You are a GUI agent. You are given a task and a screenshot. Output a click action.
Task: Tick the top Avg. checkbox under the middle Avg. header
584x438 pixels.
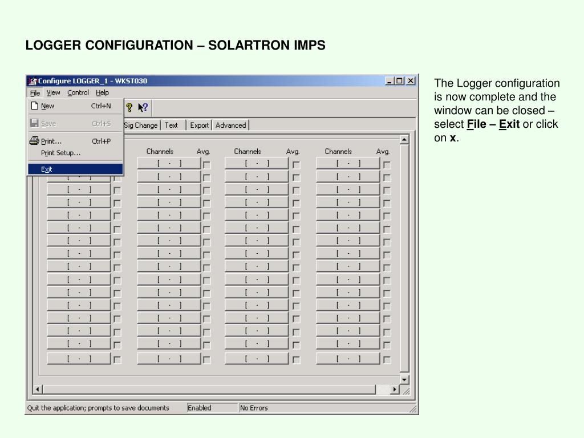point(296,165)
